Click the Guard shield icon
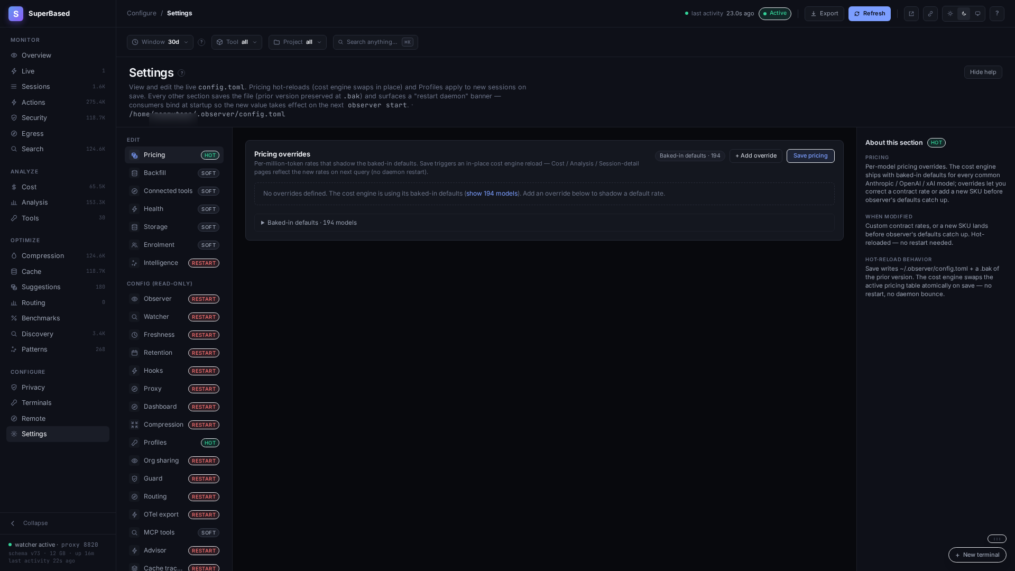This screenshot has width=1015, height=571. (x=134, y=479)
